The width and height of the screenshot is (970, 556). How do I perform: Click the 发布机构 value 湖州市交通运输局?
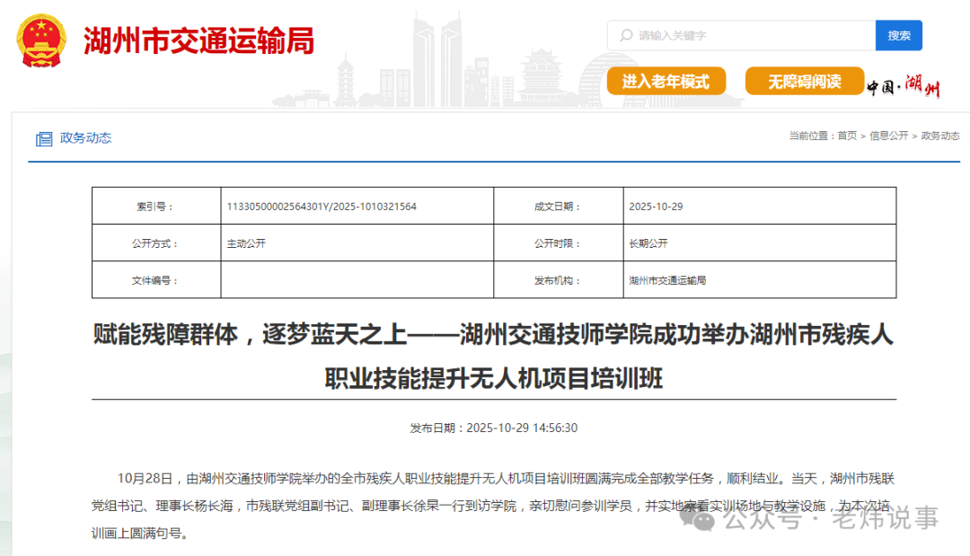pos(667,280)
